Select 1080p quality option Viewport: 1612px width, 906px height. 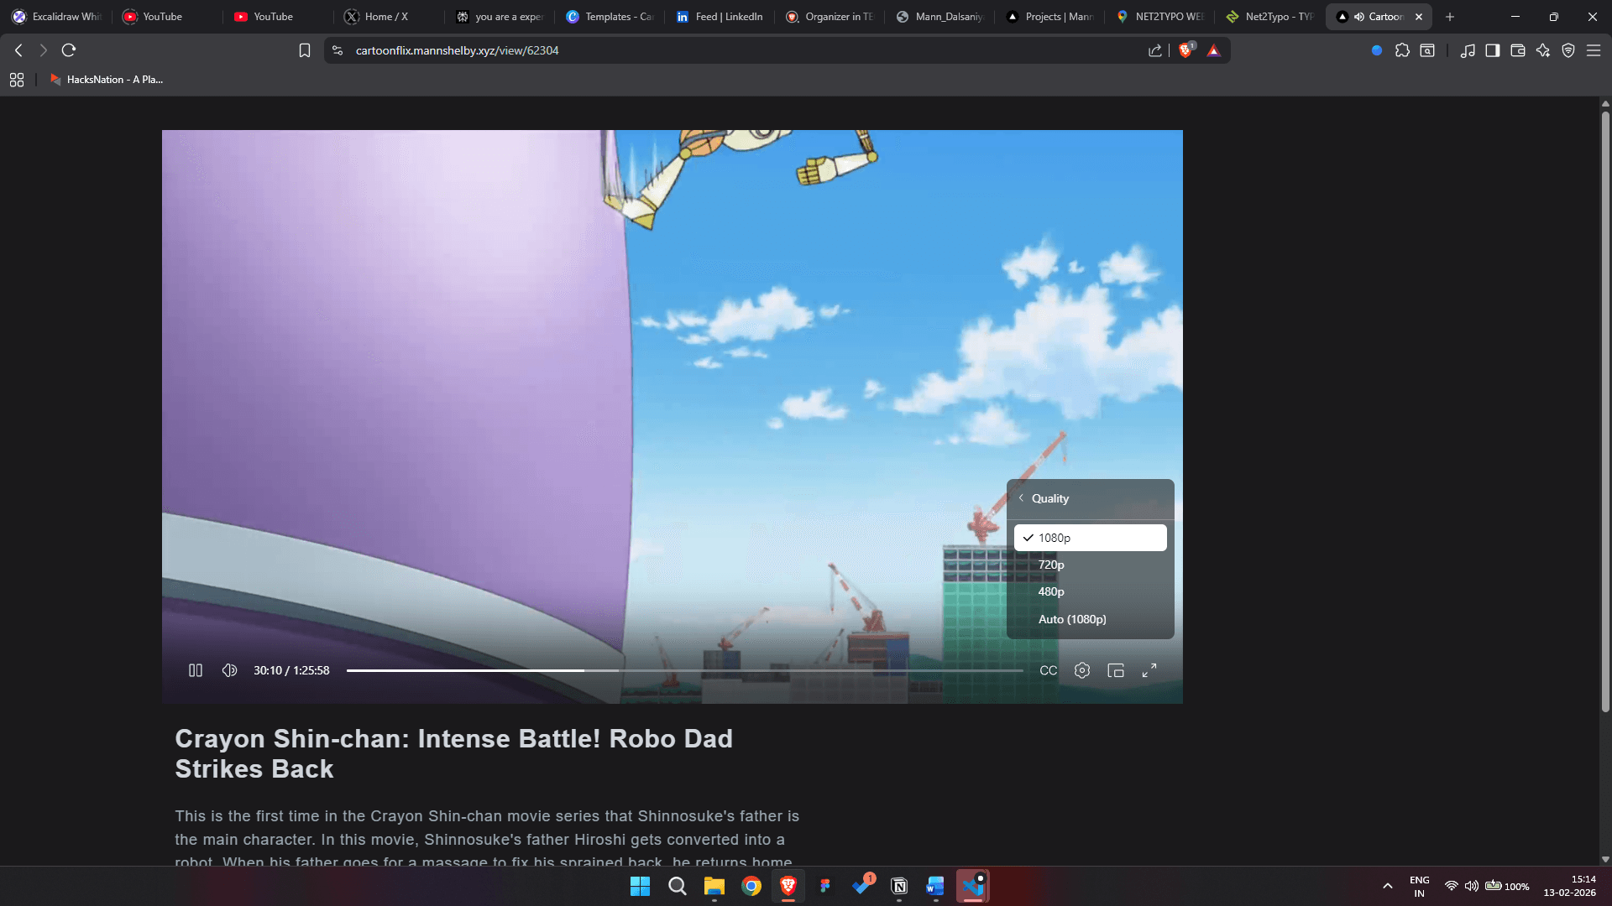(1090, 538)
